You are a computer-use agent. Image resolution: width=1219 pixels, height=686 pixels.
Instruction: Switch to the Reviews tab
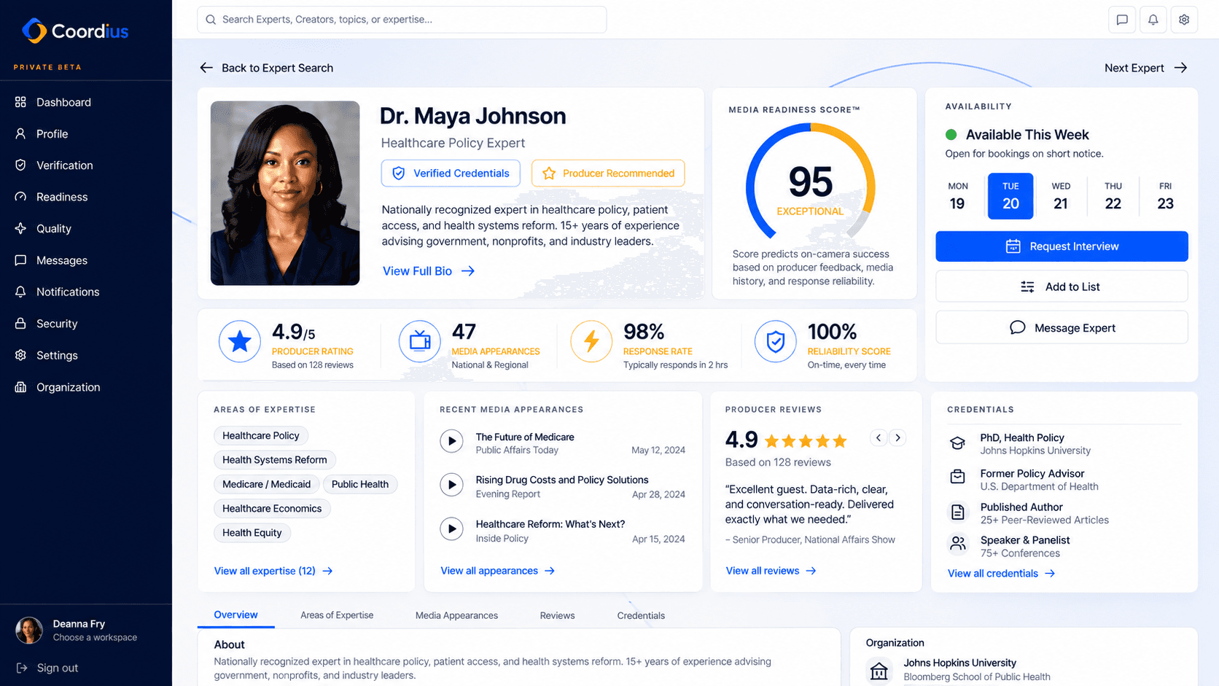[557, 615]
